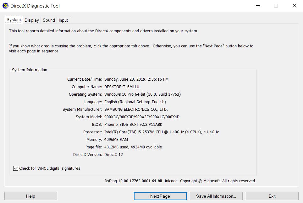Image resolution: width=303 pixels, height=203 pixels.
Task: Click the DirectX 12 version value
Action: (114, 155)
